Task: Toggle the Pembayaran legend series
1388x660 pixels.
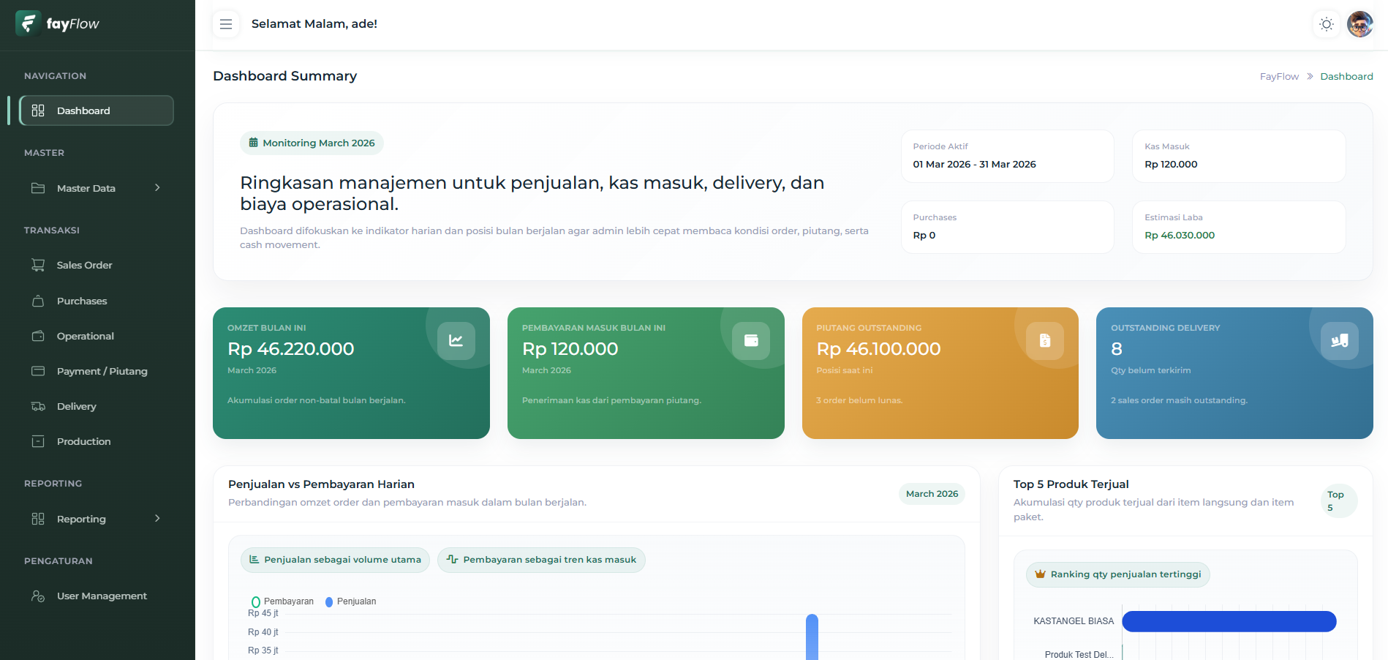Action: 282,601
